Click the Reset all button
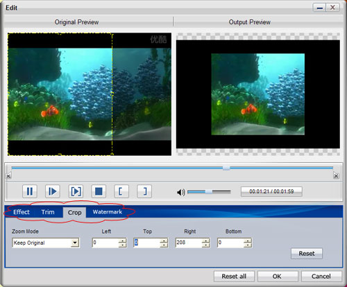 coord(234,276)
